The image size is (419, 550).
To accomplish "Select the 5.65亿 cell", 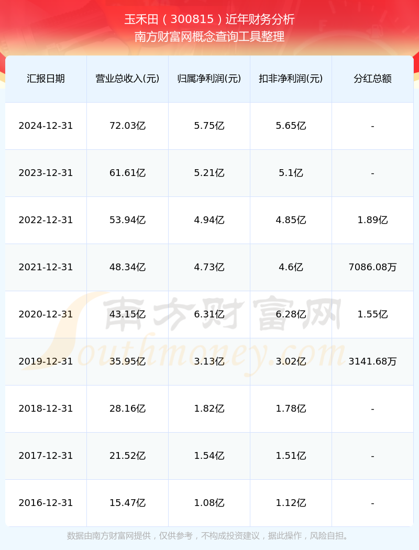I will tap(291, 126).
